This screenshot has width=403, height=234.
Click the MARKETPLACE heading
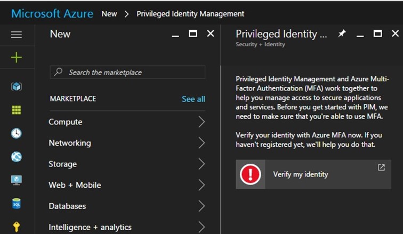click(x=72, y=99)
